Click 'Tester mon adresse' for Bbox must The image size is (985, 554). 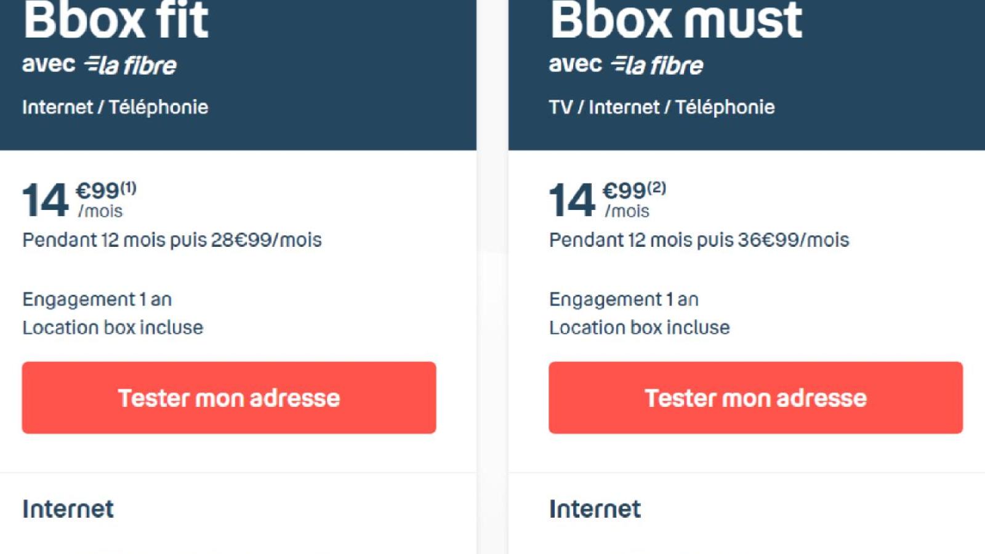(756, 398)
